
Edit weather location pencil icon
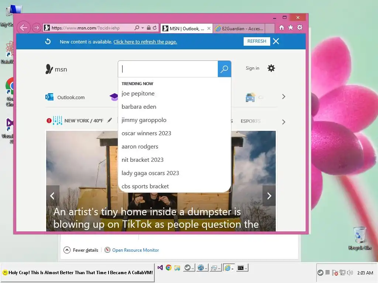coord(110,120)
